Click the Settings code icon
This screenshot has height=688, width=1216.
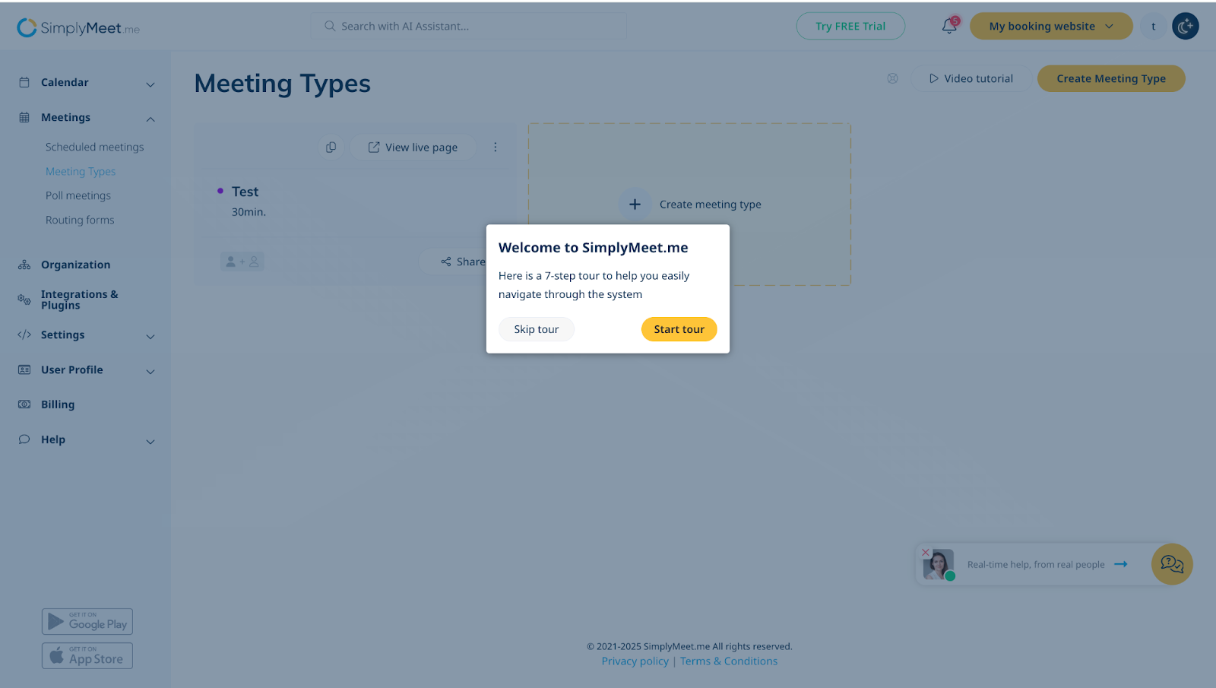[x=24, y=334]
